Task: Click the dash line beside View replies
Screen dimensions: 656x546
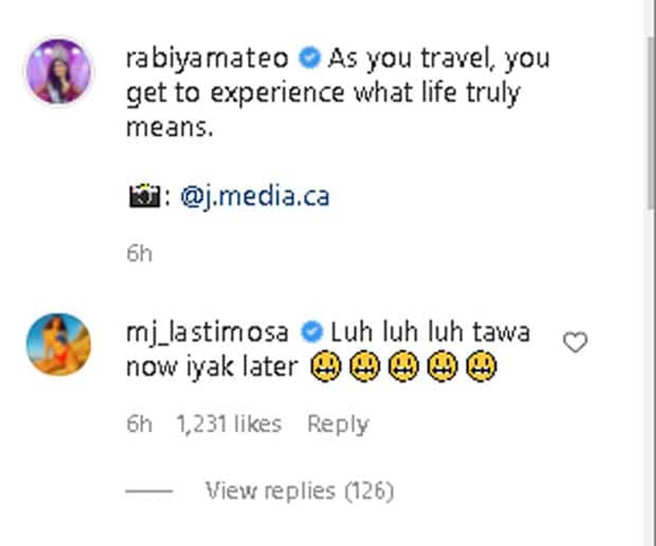Action: tap(149, 491)
